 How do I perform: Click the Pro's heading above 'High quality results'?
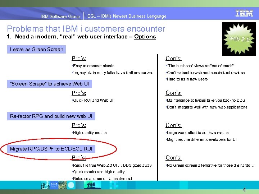point(79,125)
